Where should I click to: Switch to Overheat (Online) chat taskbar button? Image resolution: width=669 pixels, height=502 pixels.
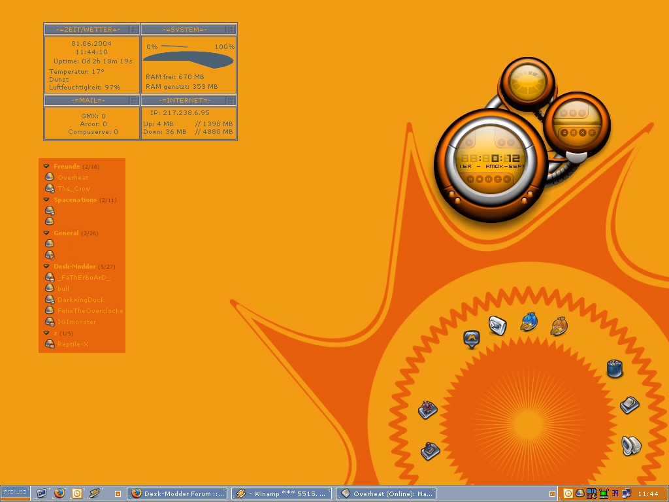386,494
